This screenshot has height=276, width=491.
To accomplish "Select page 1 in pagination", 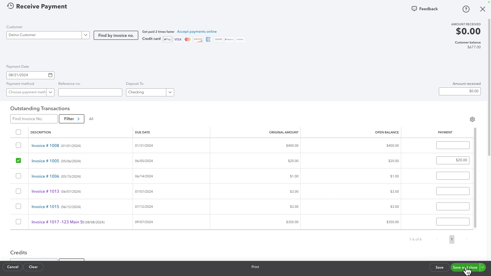I will coord(452,239).
